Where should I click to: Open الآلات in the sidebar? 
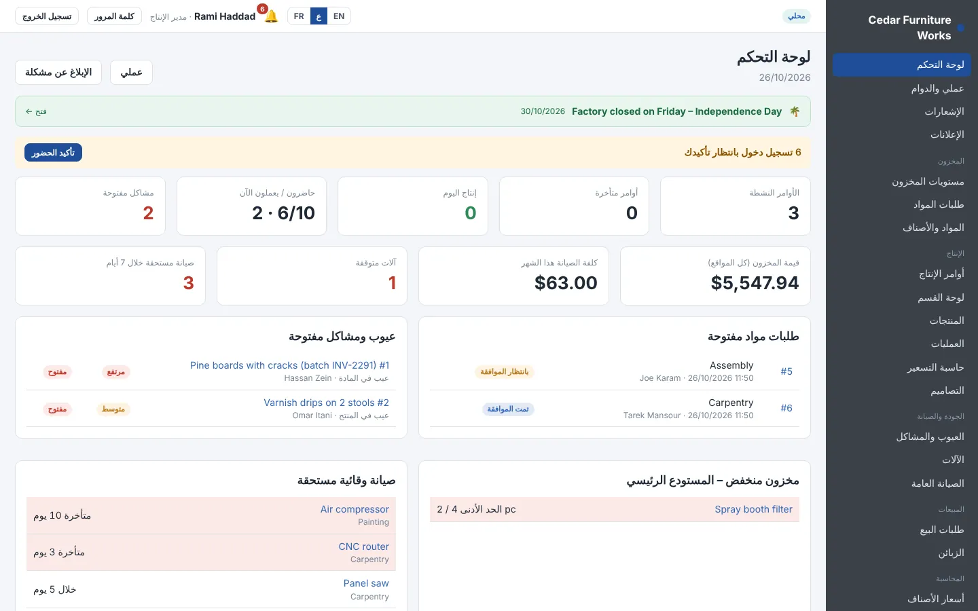click(901, 460)
